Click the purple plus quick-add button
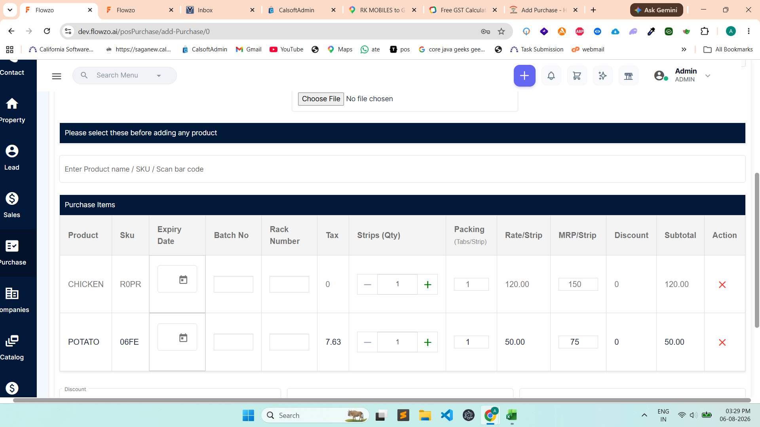 point(524,76)
